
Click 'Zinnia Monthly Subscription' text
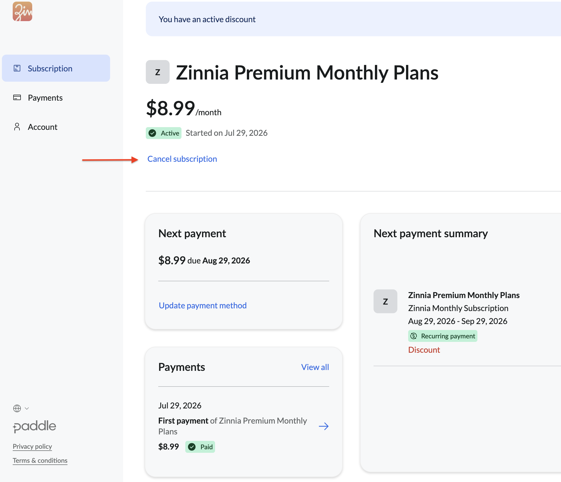point(458,308)
